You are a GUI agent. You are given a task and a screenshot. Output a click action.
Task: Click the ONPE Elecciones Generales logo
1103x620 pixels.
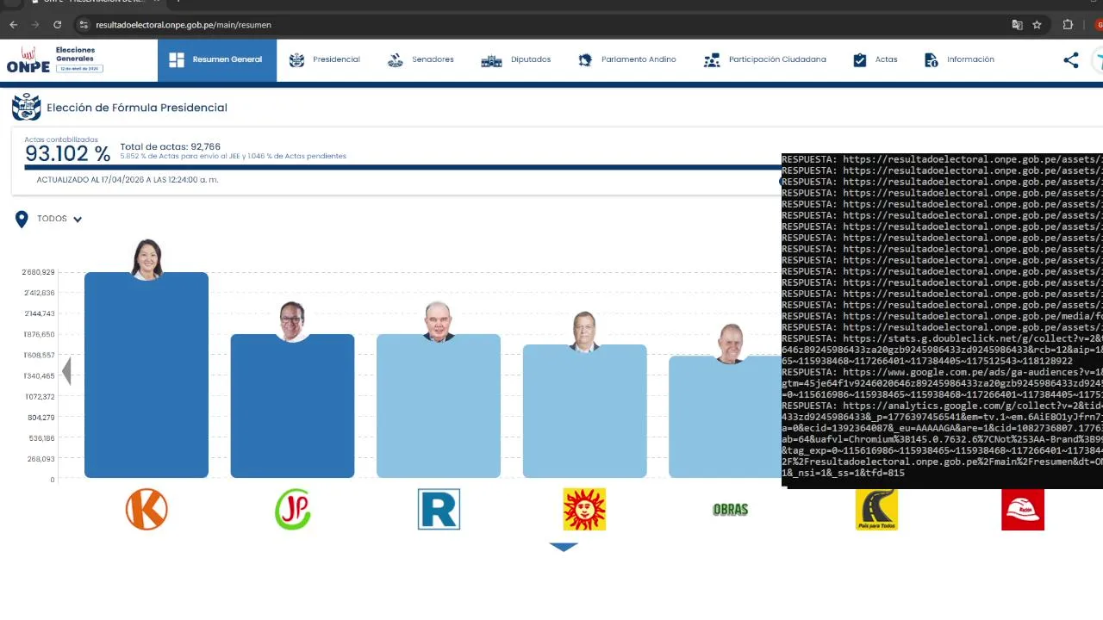coord(54,59)
